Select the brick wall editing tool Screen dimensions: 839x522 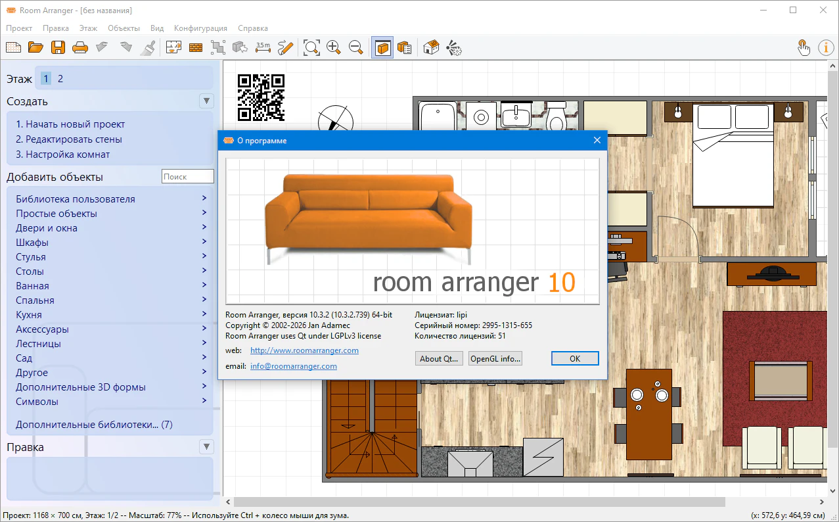point(196,47)
